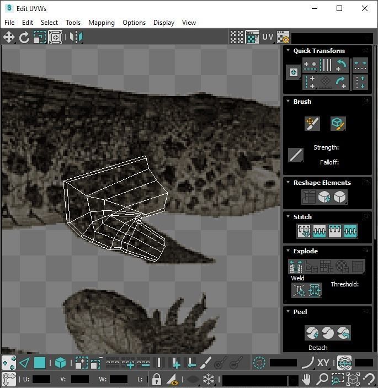Open the View menu
Viewport: 378px width, 388px height.
pyautogui.click(x=189, y=23)
